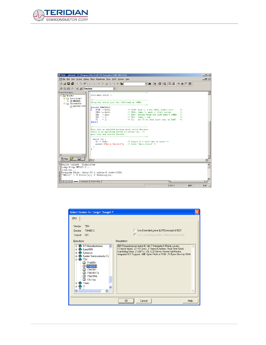Click the database list vertical scrollbar thumb
The height and width of the screenshot is (345, 266).
pos(110,280)
